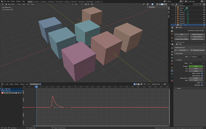
Task: Click the camera data icon beside Camera
Action: [x=187, y=8]
